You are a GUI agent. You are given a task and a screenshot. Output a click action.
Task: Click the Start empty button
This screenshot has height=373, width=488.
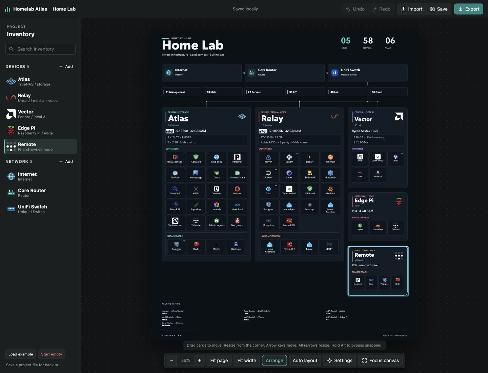(x=52, y=354)
